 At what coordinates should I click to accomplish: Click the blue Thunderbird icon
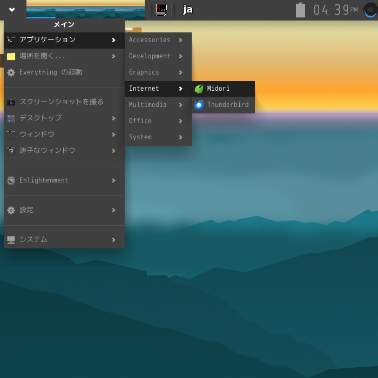pyautogui.click(x=199, y=105)
